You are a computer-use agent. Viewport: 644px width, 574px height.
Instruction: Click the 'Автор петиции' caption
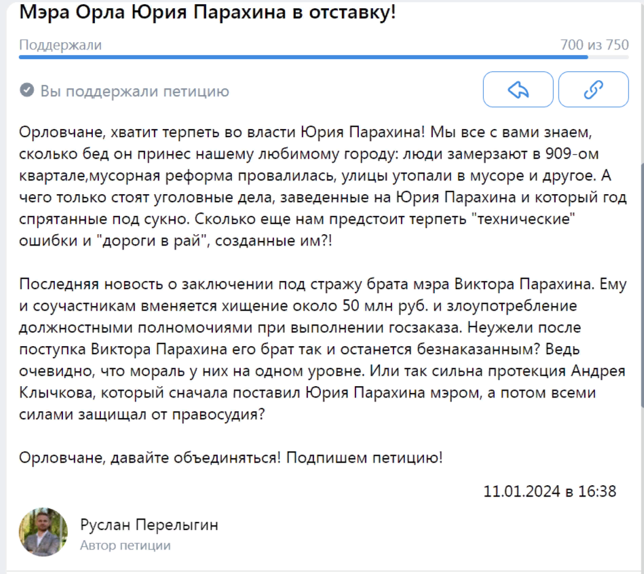click(x=126, y=546)
